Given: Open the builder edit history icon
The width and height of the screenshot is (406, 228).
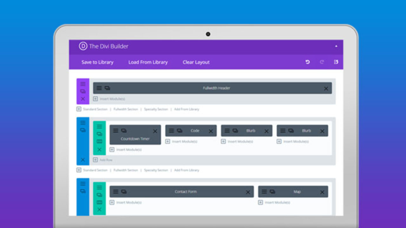Looking at the screenshot, I should pyautogui.click(x=336, y=62).
